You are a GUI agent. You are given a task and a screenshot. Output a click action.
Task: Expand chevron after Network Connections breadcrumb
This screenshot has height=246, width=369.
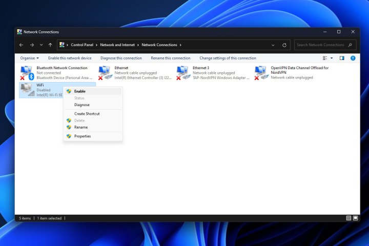[180, 45]
